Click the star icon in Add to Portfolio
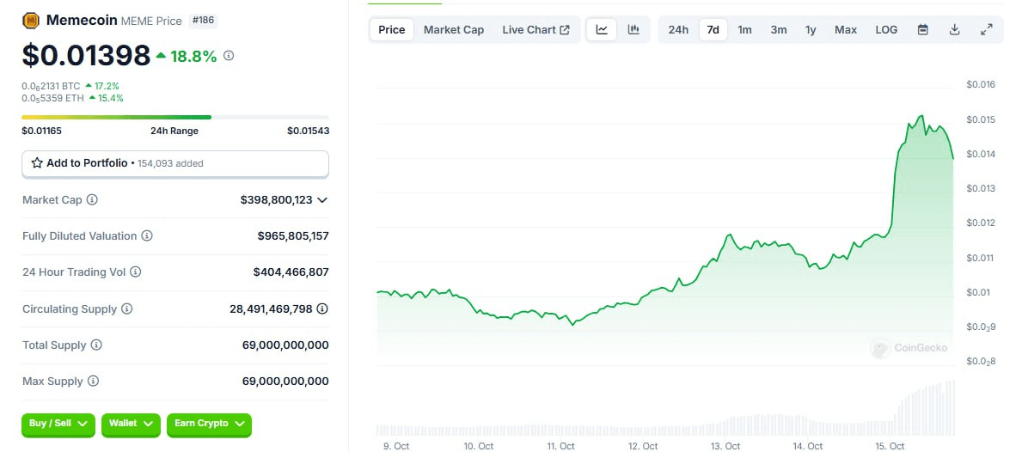Image resolution: width=1022 pixels, height=452 pixels. coord(37,162)
